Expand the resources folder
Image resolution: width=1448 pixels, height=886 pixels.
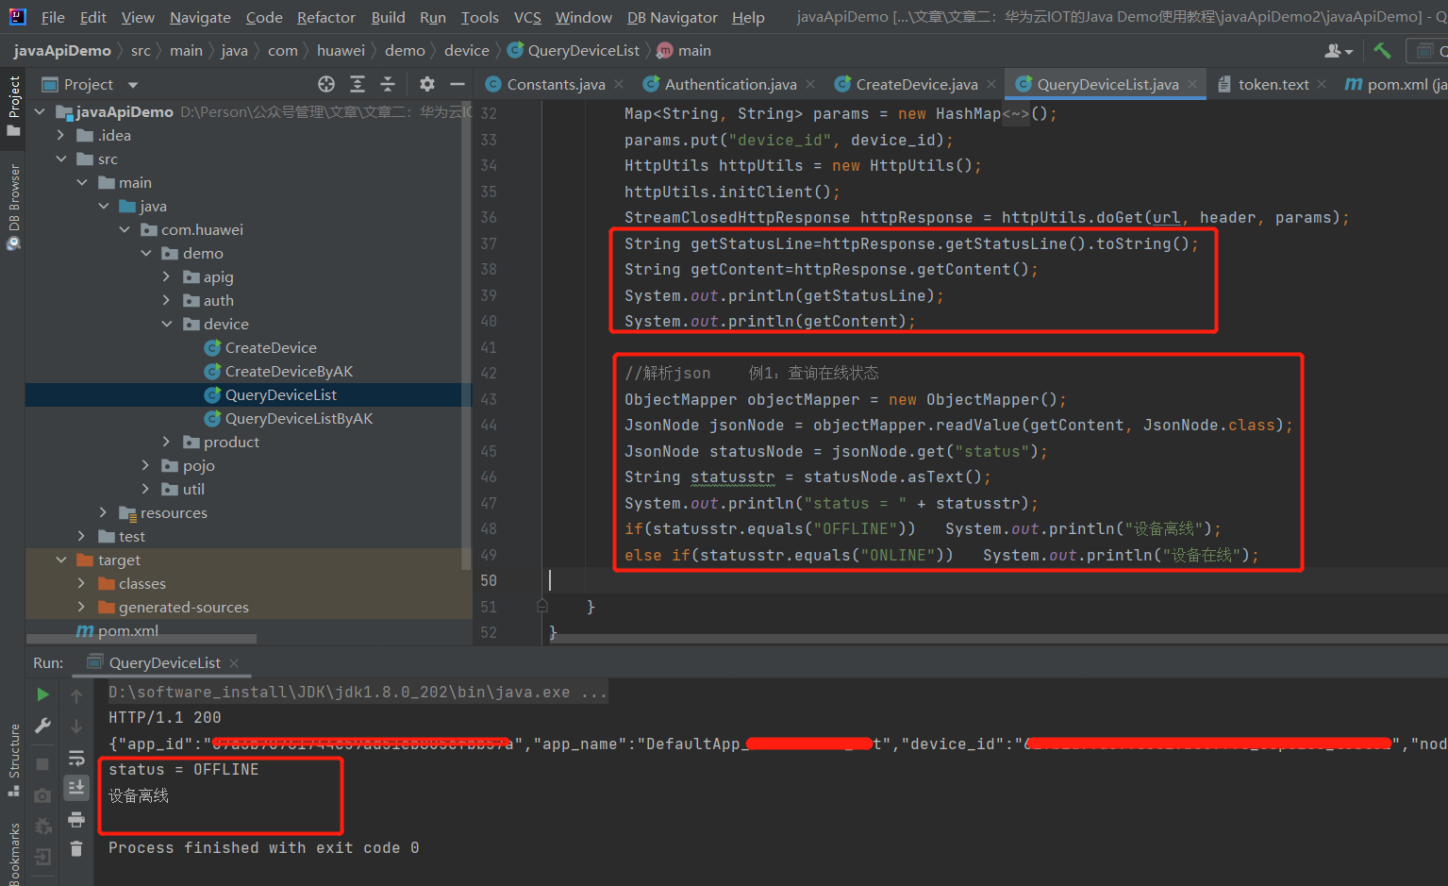[103, 512]
